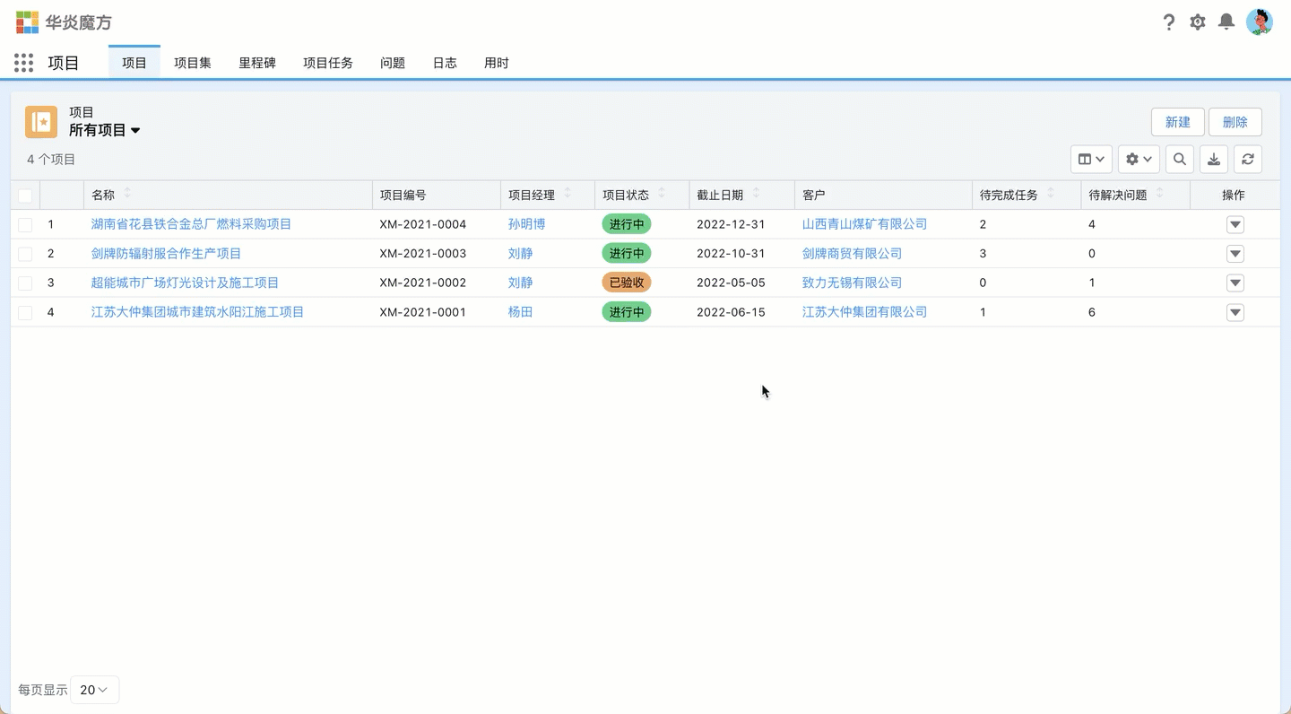The width and height of the screenshot is (1291, 714).
Task: Open the app launcher grid icon
Action: pyautogui.click(x=24, y=63)
